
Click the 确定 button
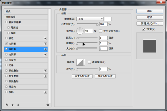tap(150, 11)
